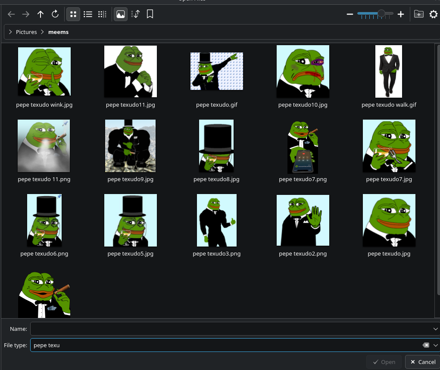
Task: Increase icon size with plus button
Action: click(401, 14)
